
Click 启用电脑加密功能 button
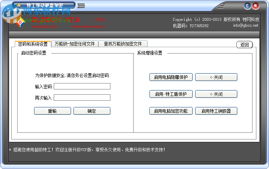coord(171,111)
